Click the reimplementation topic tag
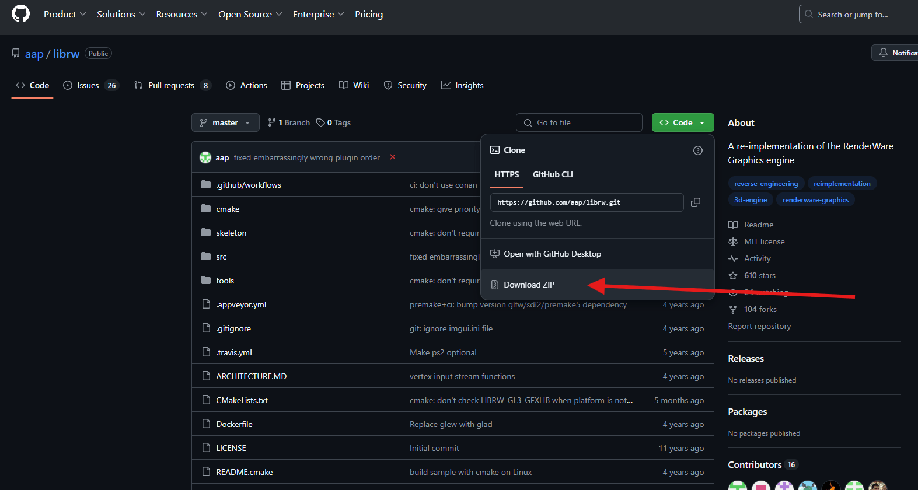Image resolution: width=918 pixels, height=490 pixels. click(842, 184)
